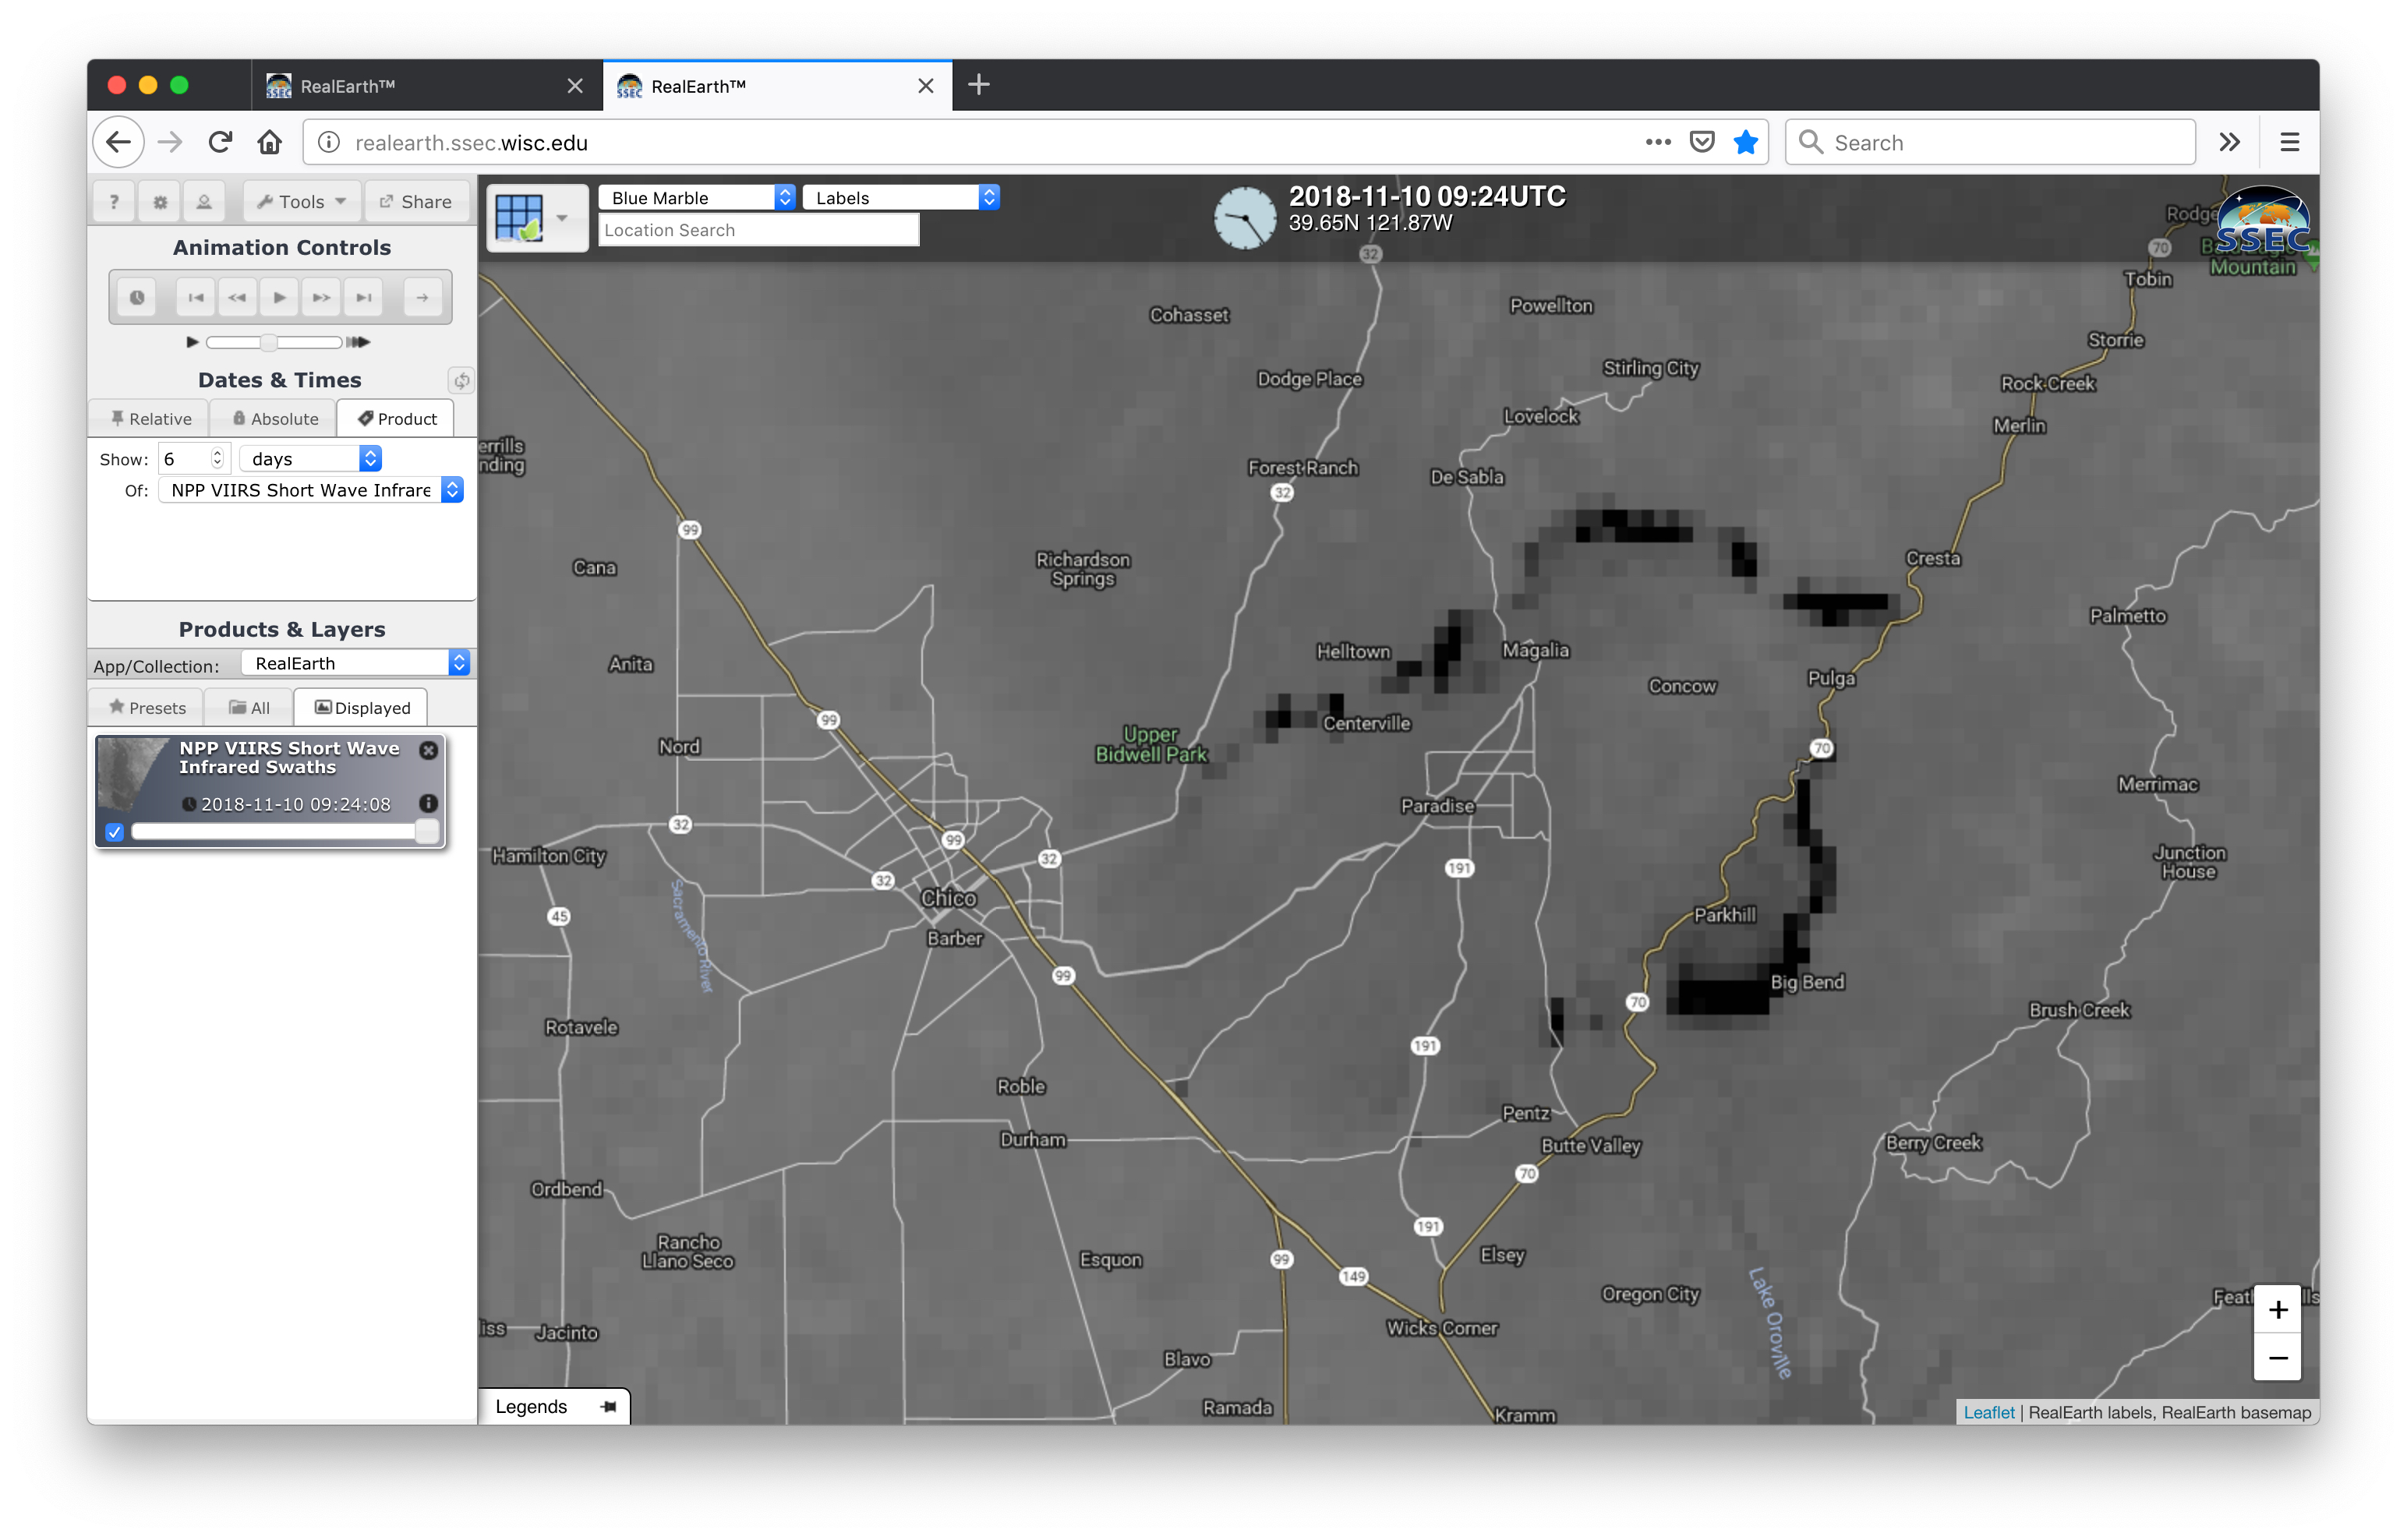Image resolution: width=2407 pixels, height=1540 pixels.
Task: Play the animation
Action: point(279,297)
